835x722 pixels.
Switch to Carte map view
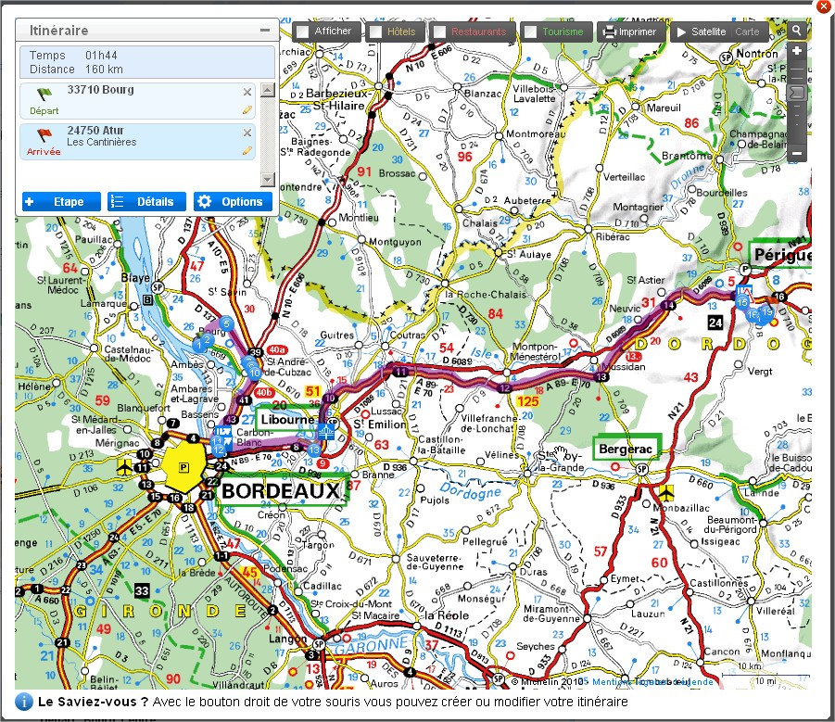coord(747,32)
